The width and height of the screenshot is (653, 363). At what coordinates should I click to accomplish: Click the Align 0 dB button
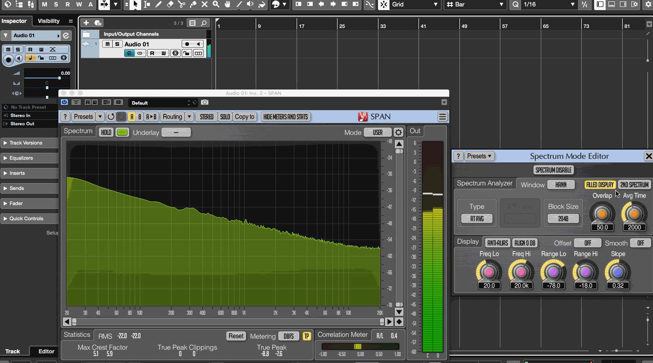click(x=525, y=243)
